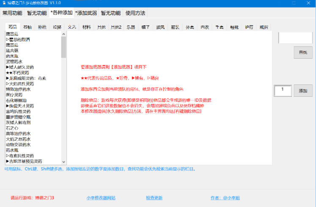Switch to the 护符 sub-tab
The width and height of the screenshot is (316, 207).
[249, 27]
